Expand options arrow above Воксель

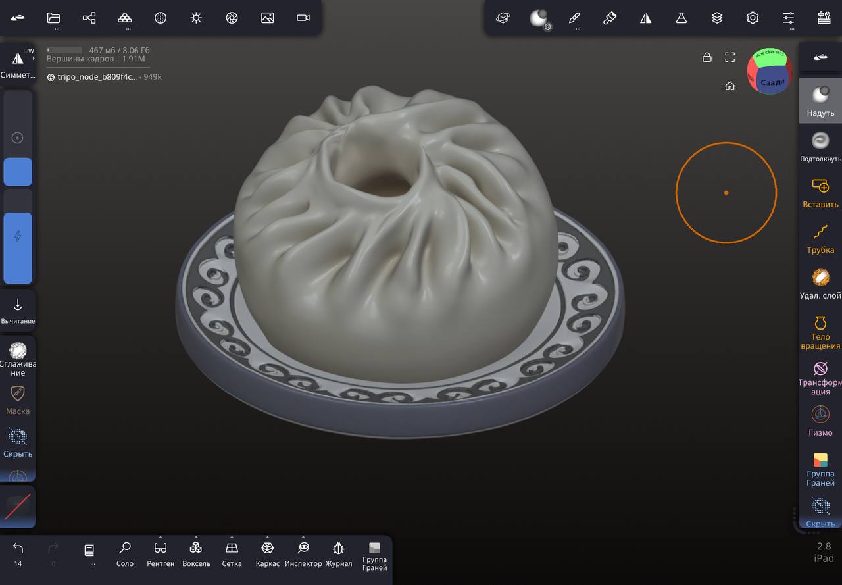point(196,537)
